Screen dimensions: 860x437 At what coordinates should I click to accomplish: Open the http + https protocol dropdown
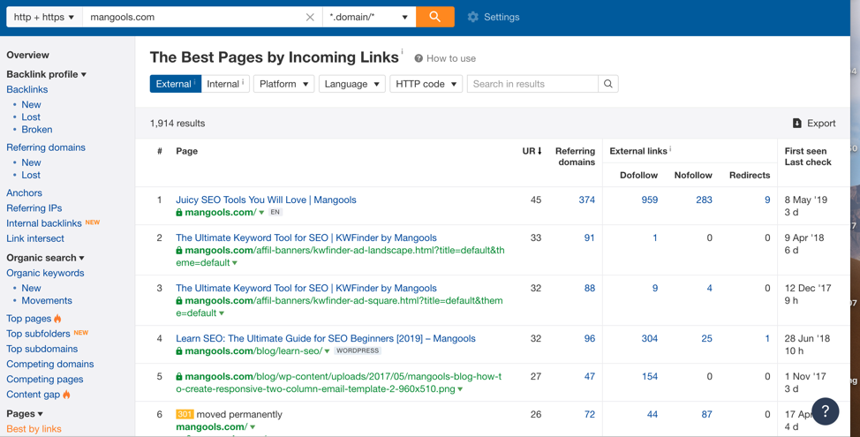coord(44,17)
